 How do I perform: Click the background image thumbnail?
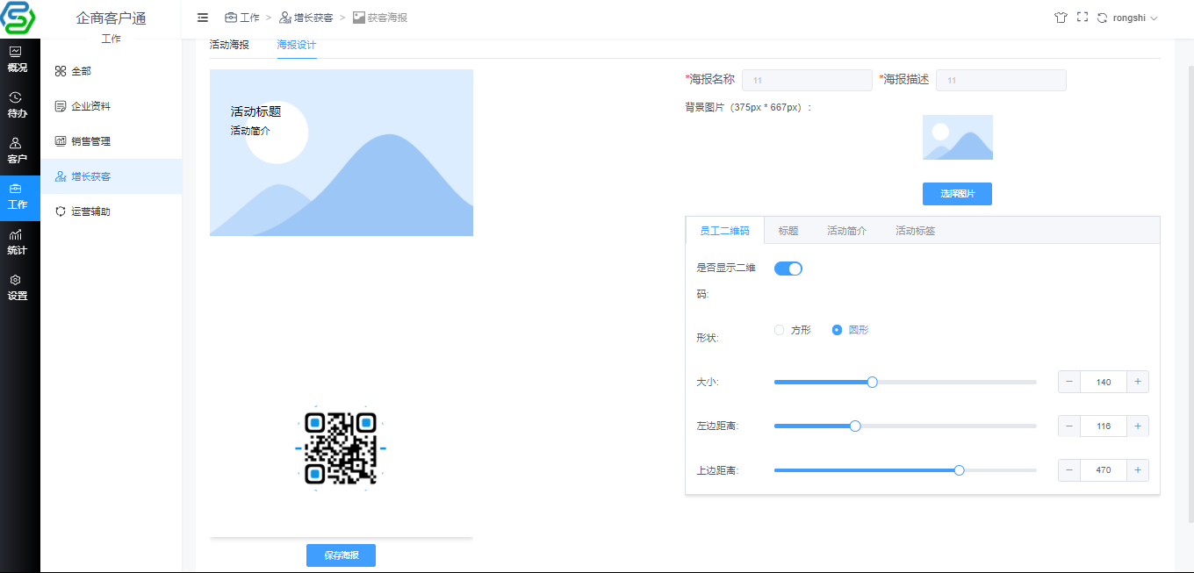958,137
